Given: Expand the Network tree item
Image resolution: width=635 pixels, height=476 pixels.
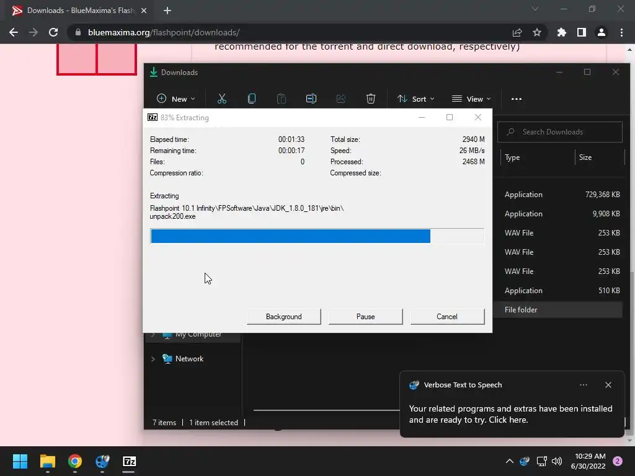Looking at the screenshot, I should [x=153, y=359].
